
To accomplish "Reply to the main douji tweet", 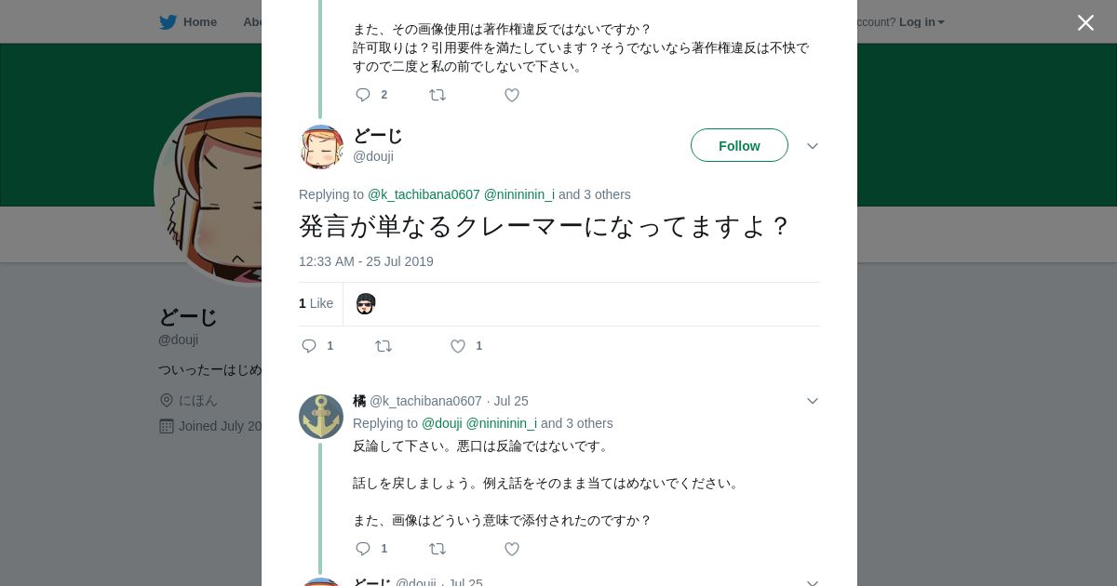I will 310,346.
